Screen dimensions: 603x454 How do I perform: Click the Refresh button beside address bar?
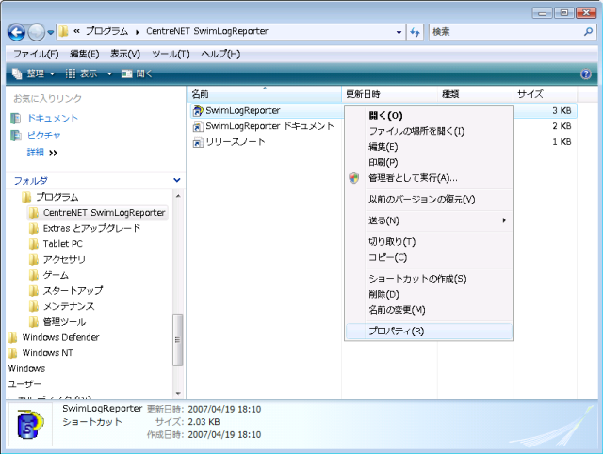(x=415, y=32)
